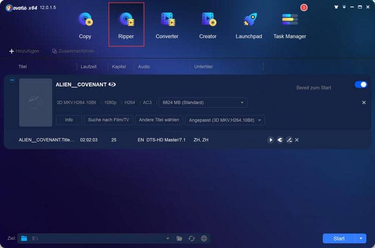Click the ALIEN__COVENANT.Title... row name
The image size is (375, 248).
click(x=47, y=140)
